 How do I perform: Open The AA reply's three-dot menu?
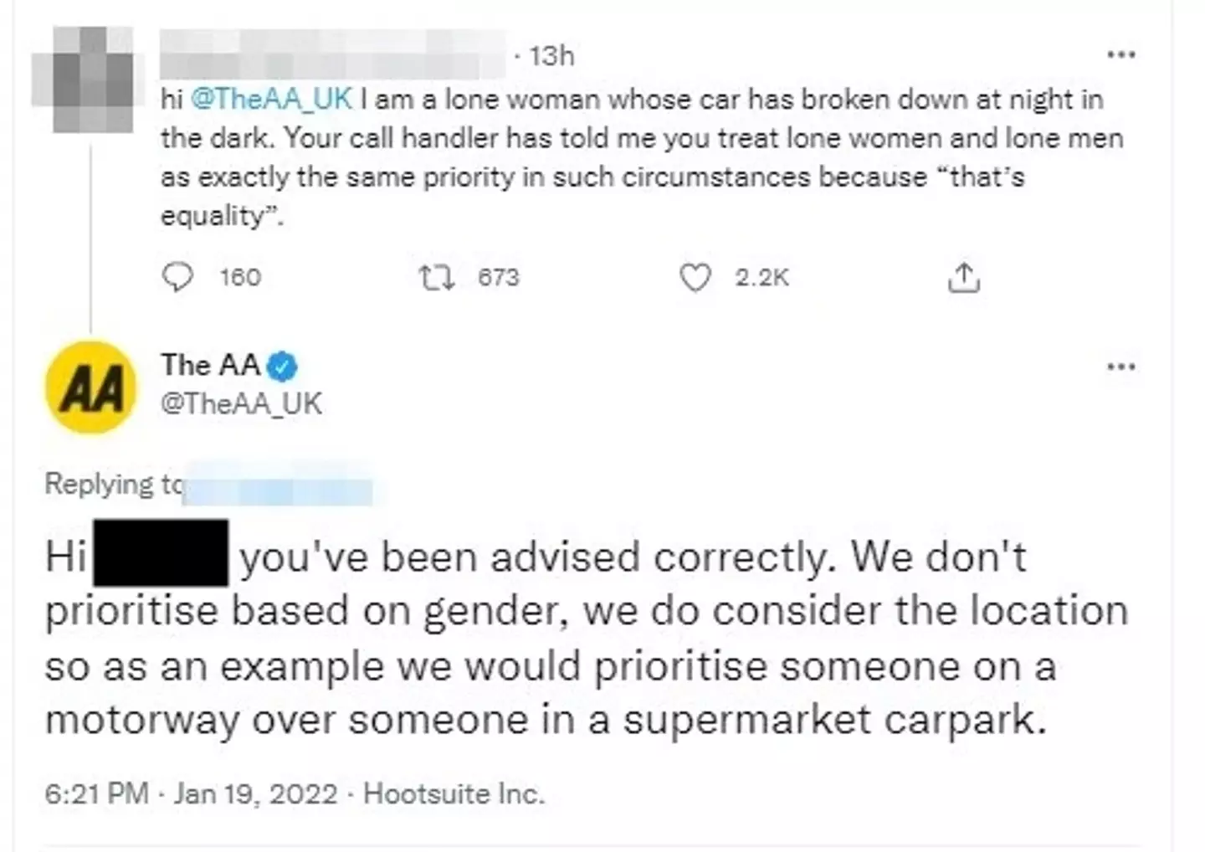tap(1120, 367)
